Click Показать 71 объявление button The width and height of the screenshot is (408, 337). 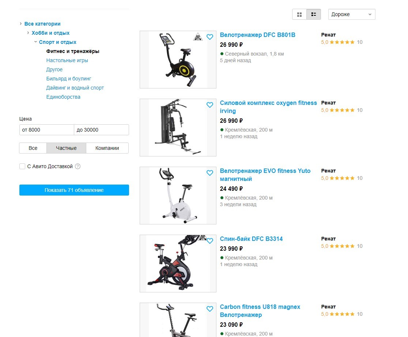(74, 190)
